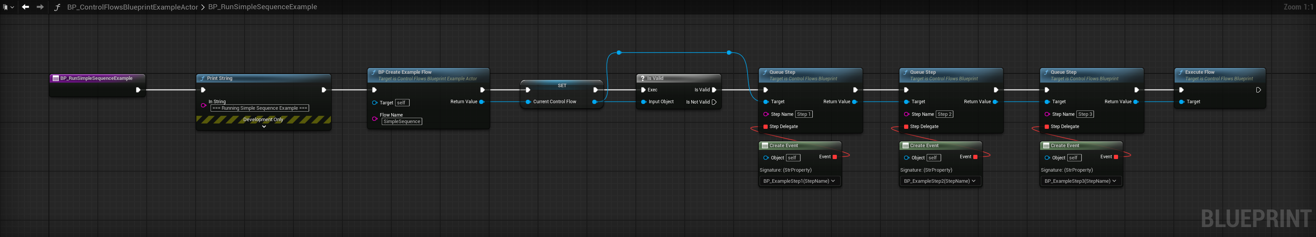
Task: Click Return Value pin on BP Create Example Flow
Action: click(x=481, y=102)
